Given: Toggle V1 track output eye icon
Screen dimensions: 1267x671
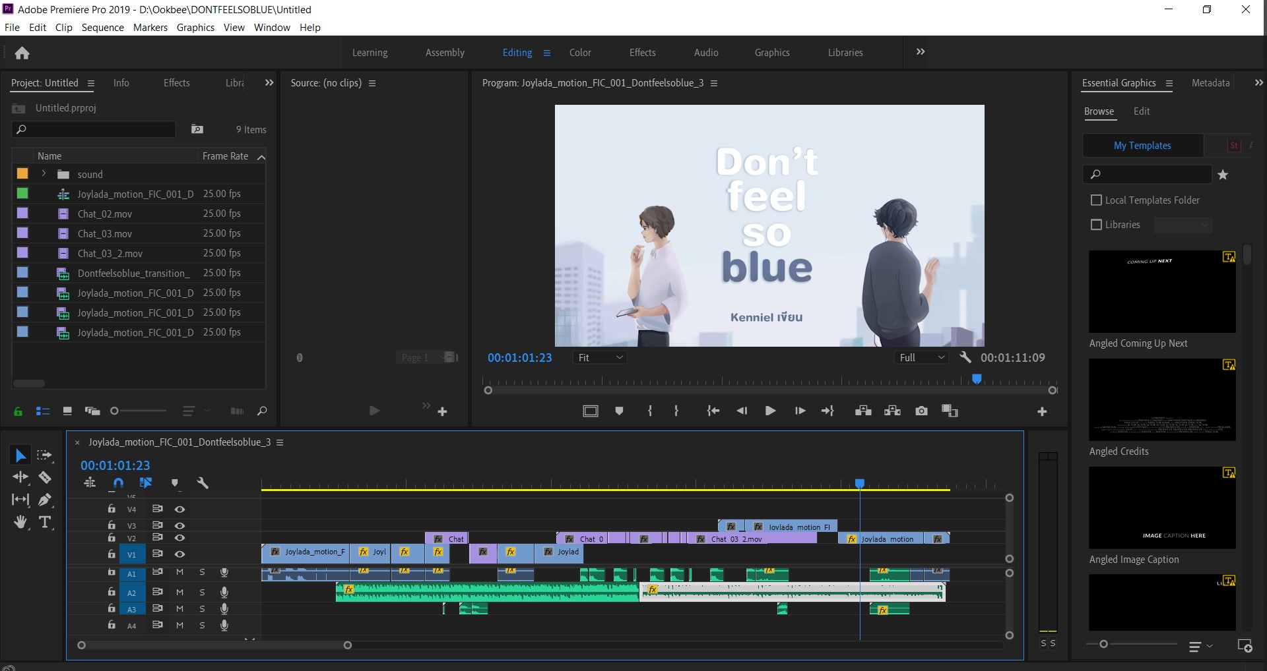Looking at the screenshot, I should [179, 554].
